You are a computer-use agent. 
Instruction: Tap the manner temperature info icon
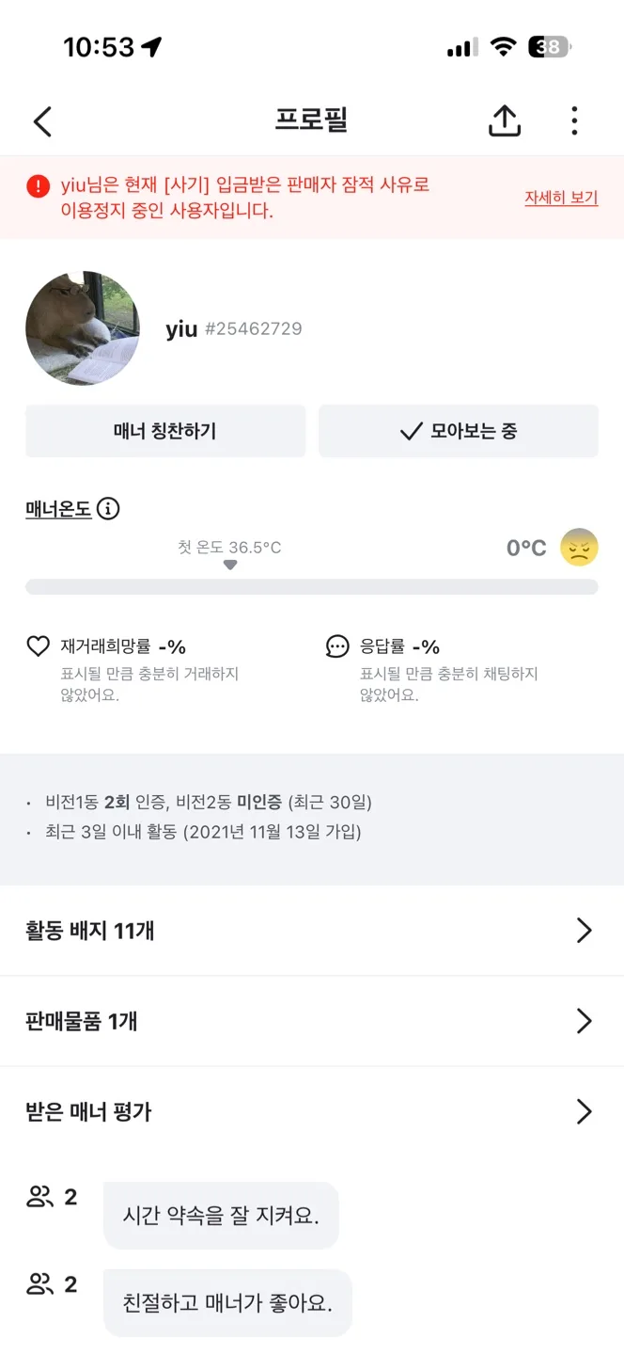[108, 509]
